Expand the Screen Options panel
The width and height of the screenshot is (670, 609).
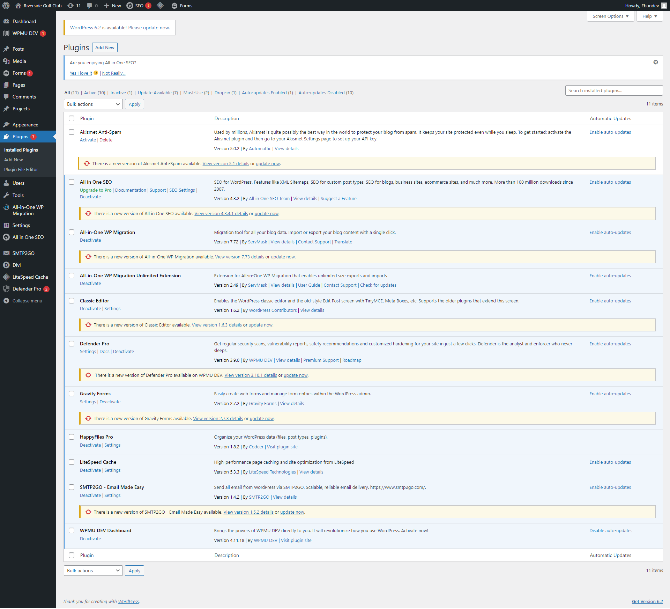(610, 16)
